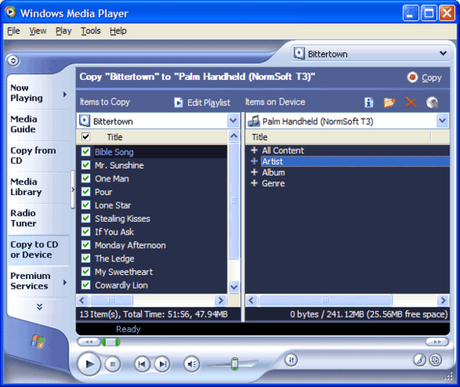Click the shuffle equalizer round button
This screenshot has width=460, height=387.
(291, 360)
